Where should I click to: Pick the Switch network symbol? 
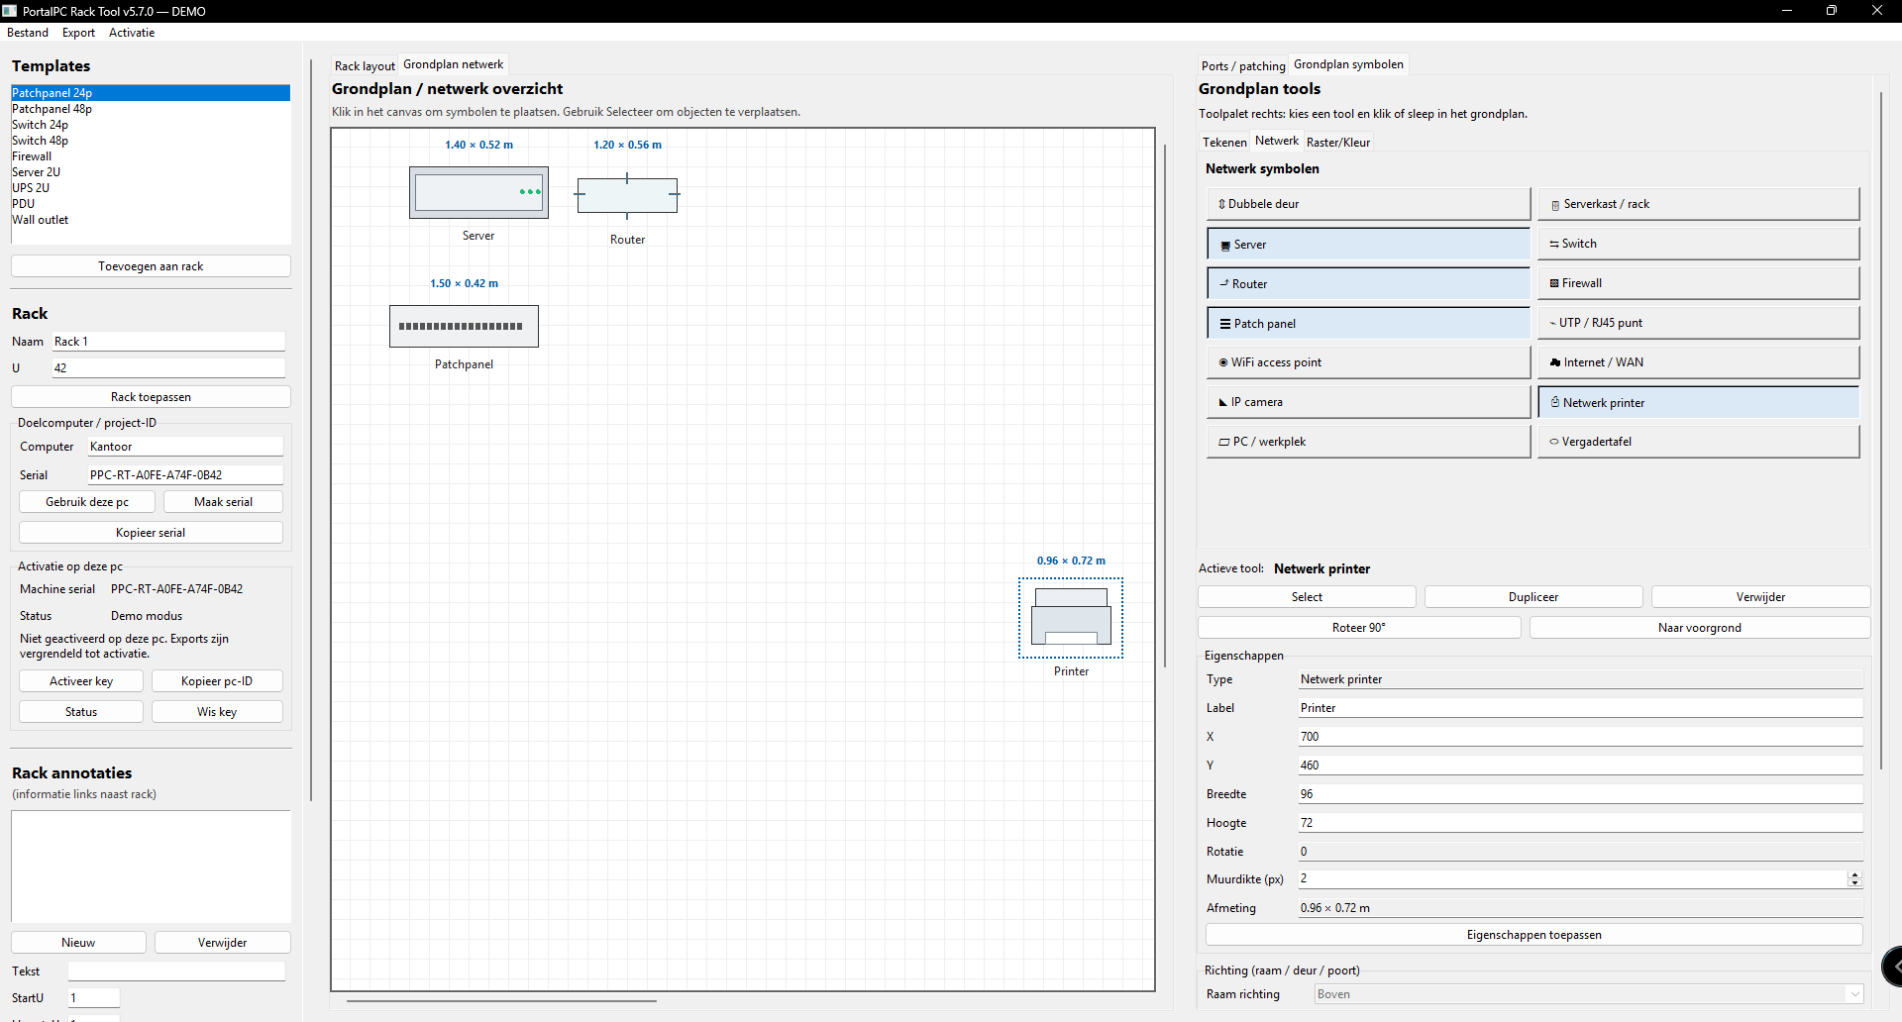(1698, 244)
